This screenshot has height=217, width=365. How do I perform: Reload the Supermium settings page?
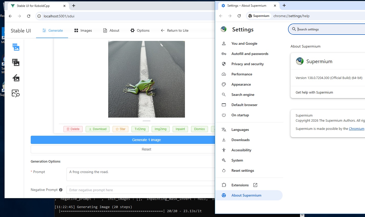pos(239,16)
